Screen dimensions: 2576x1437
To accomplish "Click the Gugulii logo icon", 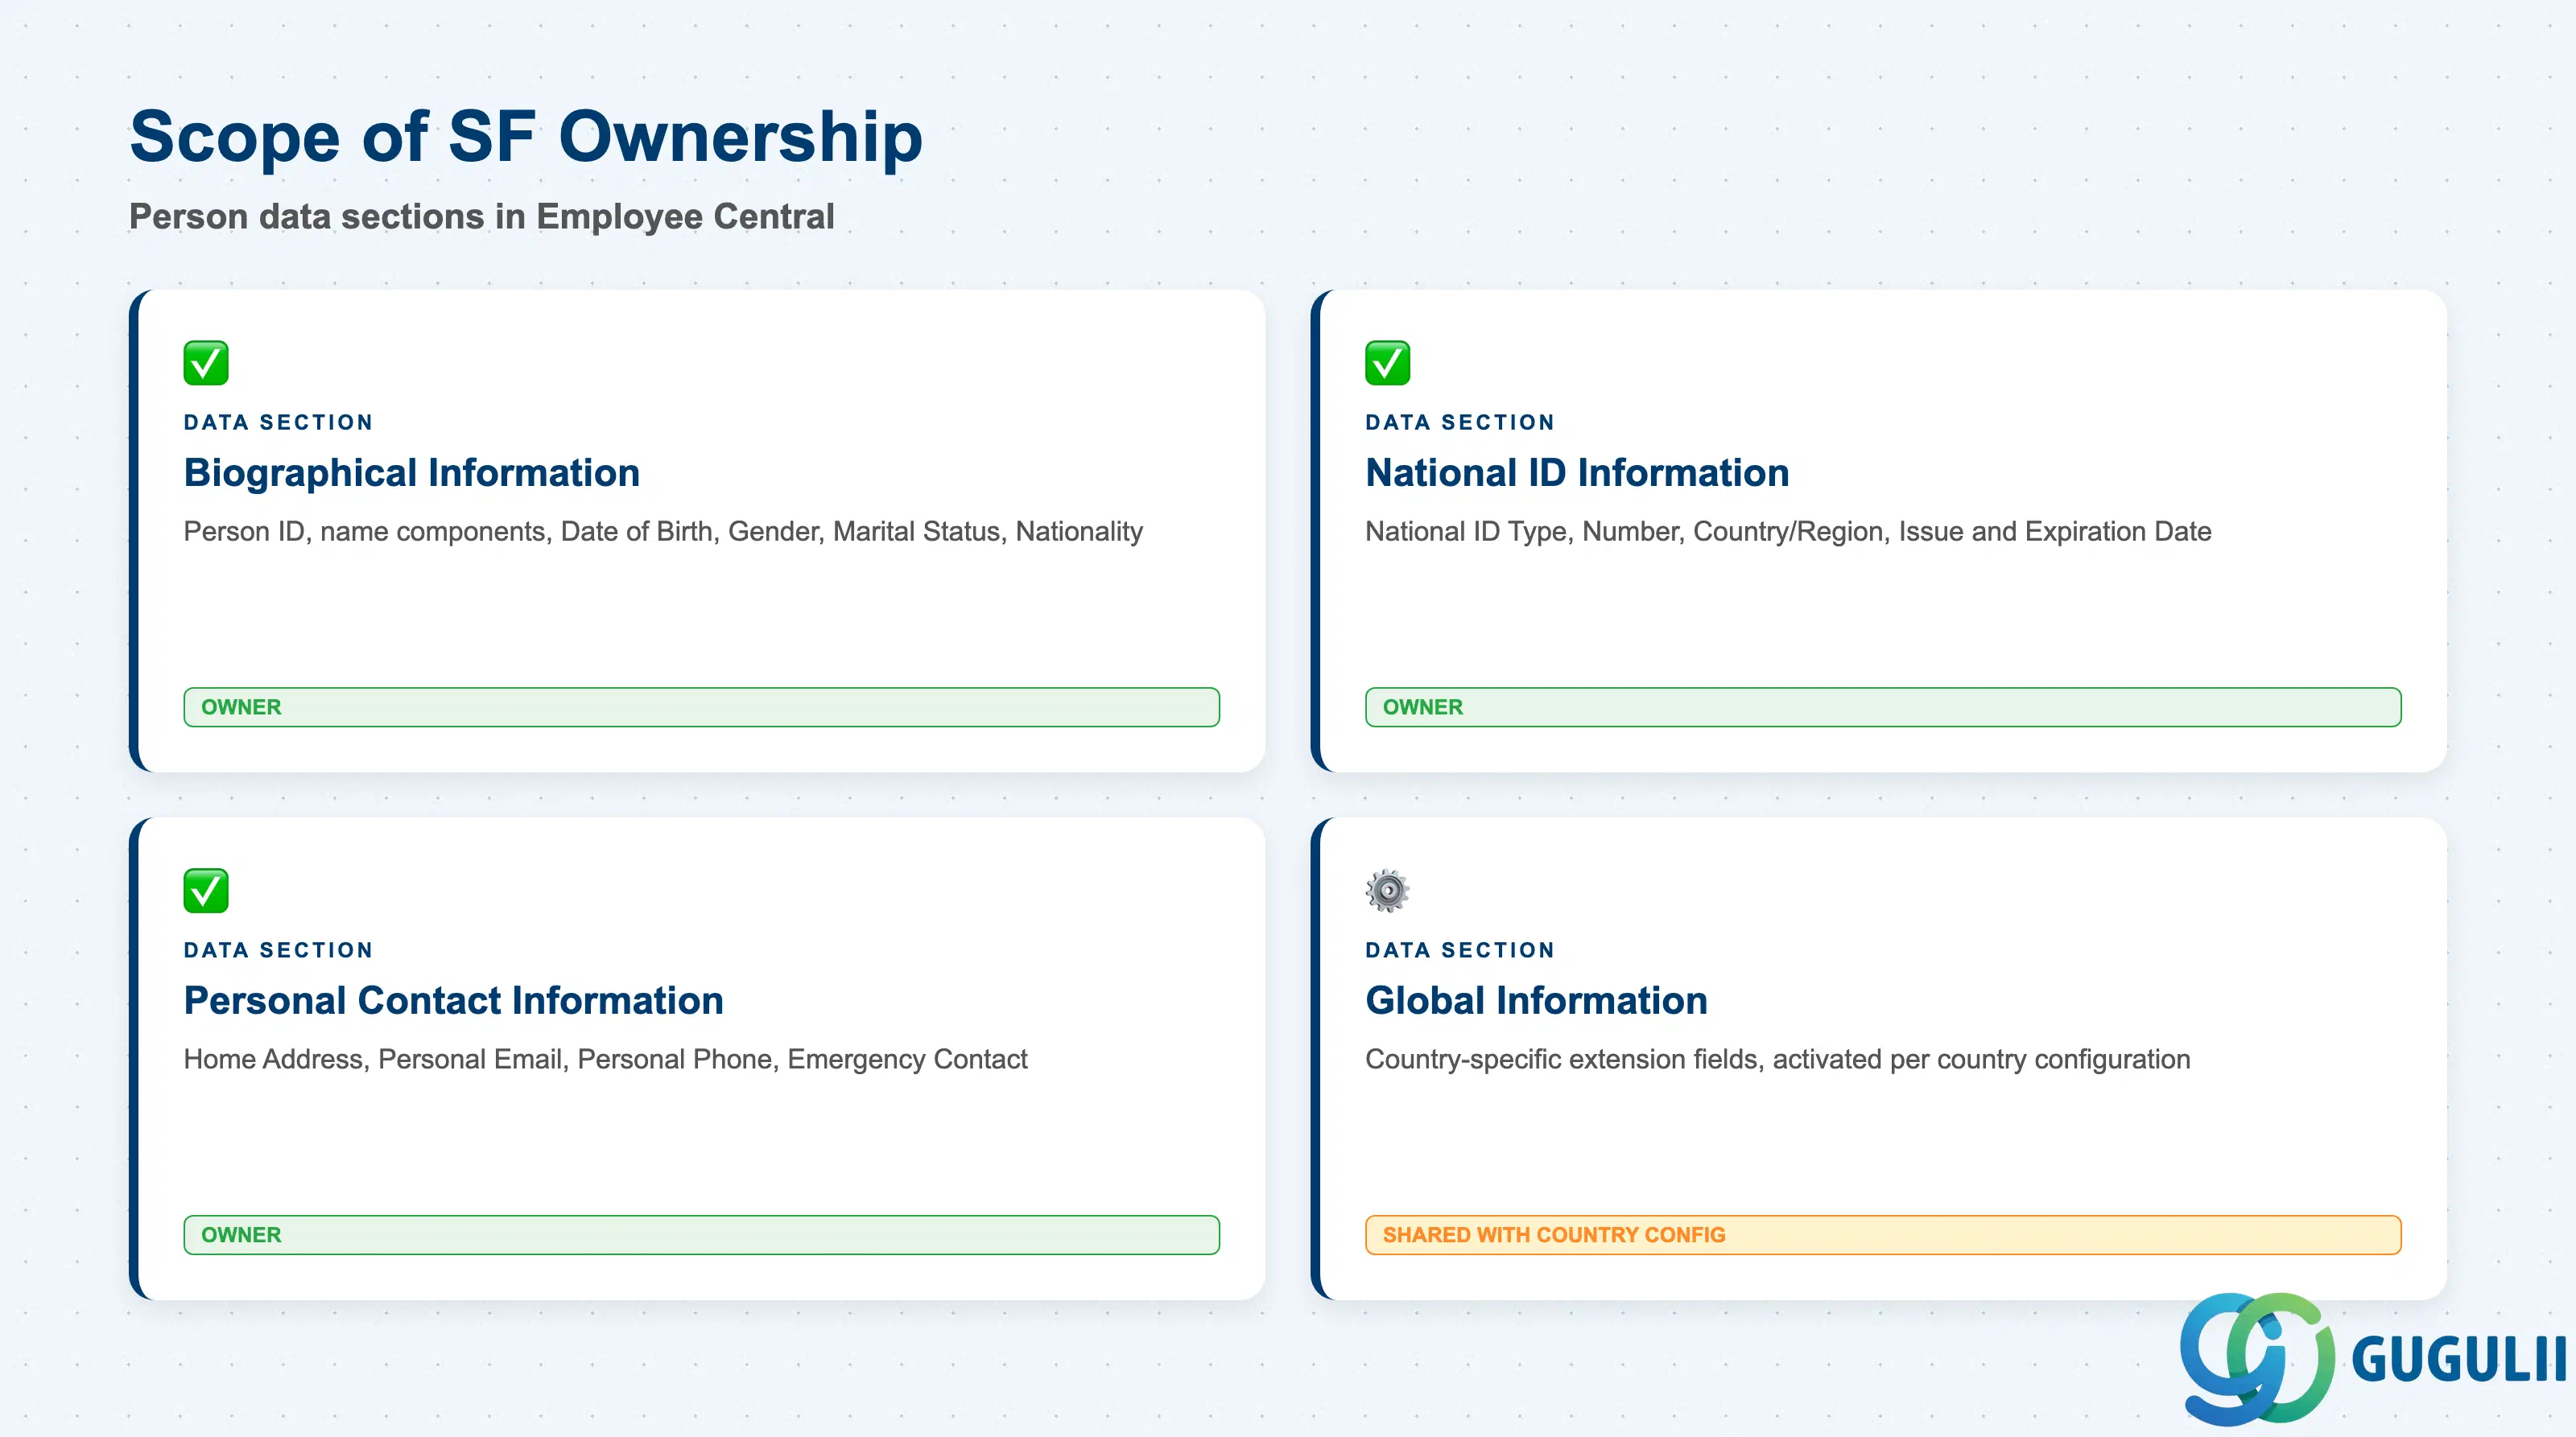I will tap(2257, 1358).
